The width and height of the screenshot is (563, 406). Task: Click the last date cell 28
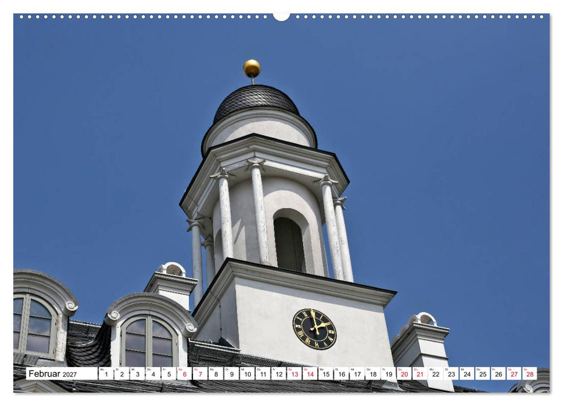click(530, 374)
